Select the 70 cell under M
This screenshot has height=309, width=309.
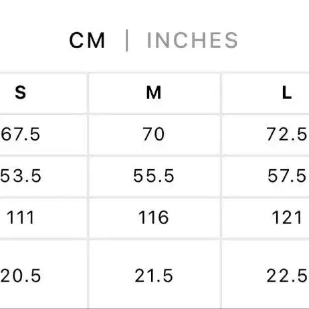[154, 134]
